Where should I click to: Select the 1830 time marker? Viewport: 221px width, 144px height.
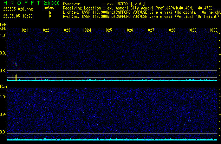213,30
